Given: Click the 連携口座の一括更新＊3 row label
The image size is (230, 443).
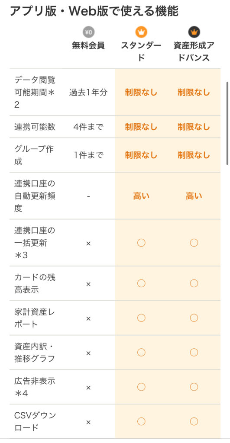Looking at the screenshot, I should click(x=35, y=243).
